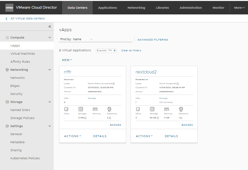This screenshot has width=248, height=170.
Task: Collapse the Storage section chevron
Action: click(50, 102)
